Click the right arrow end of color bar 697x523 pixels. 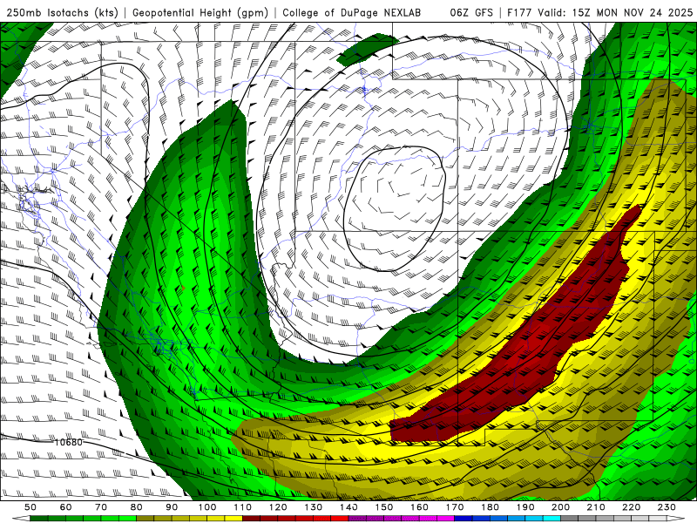pos(676,519)
